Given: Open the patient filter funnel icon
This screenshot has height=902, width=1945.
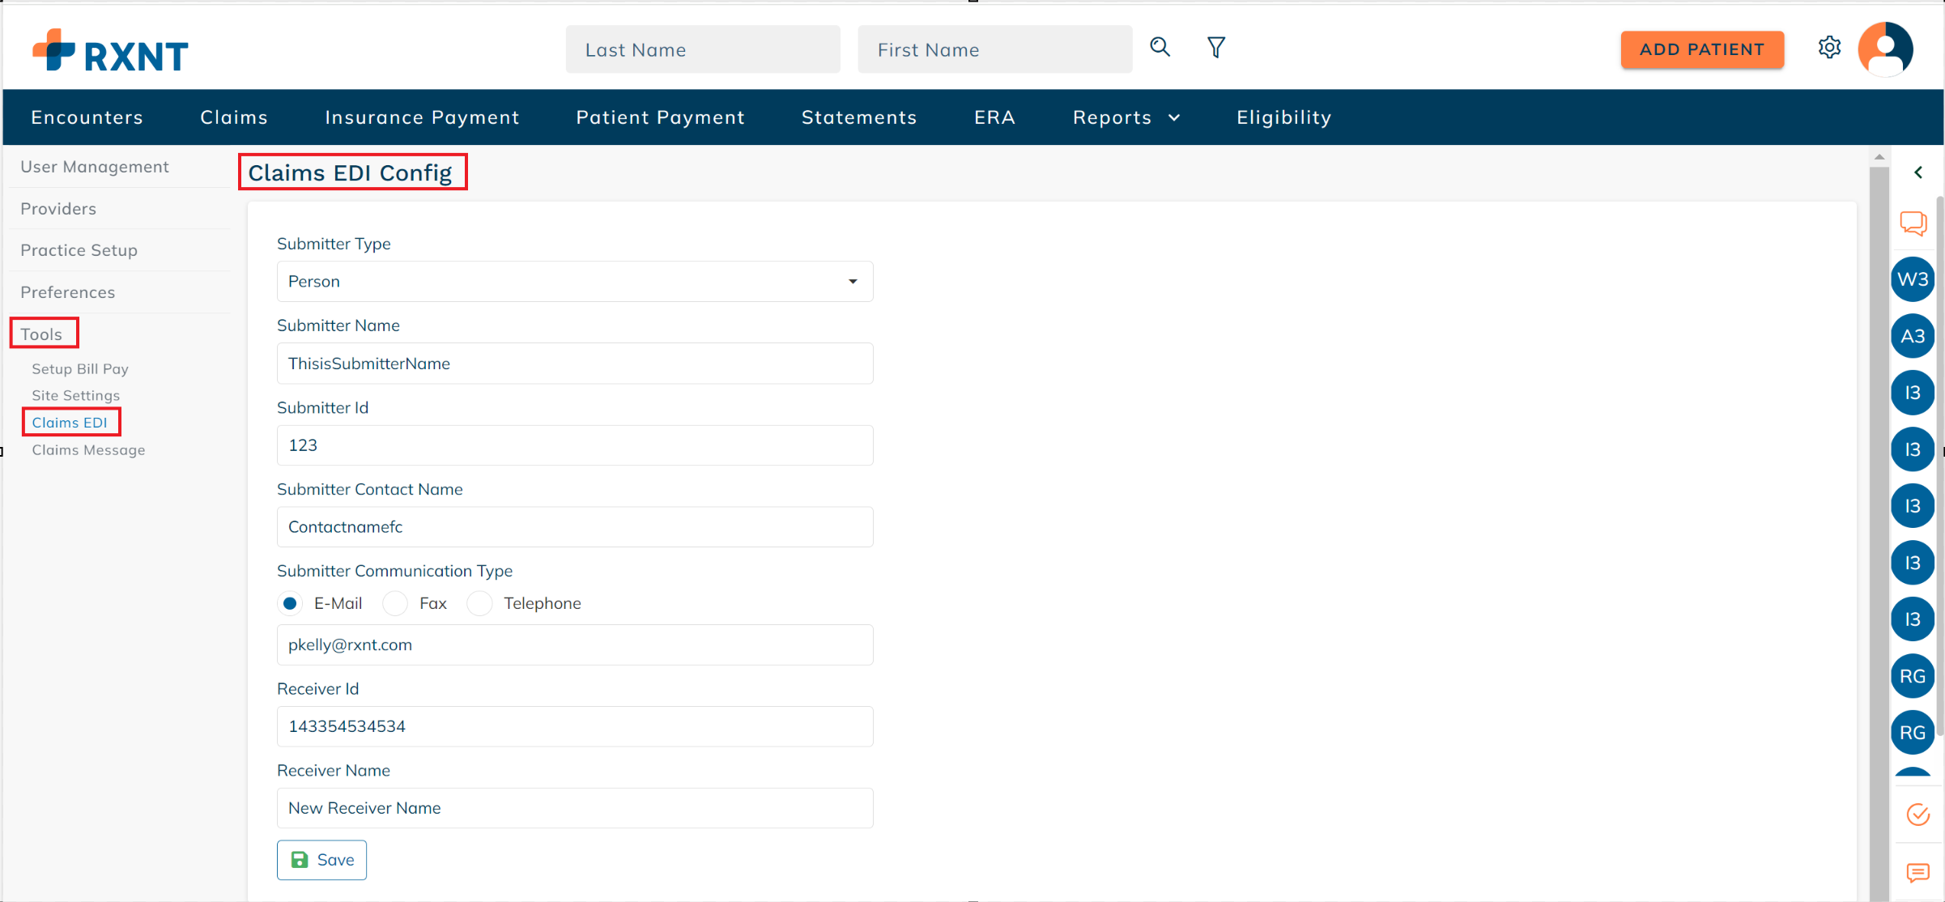Looking at the screenshot, I should [x=1215, y=48].
